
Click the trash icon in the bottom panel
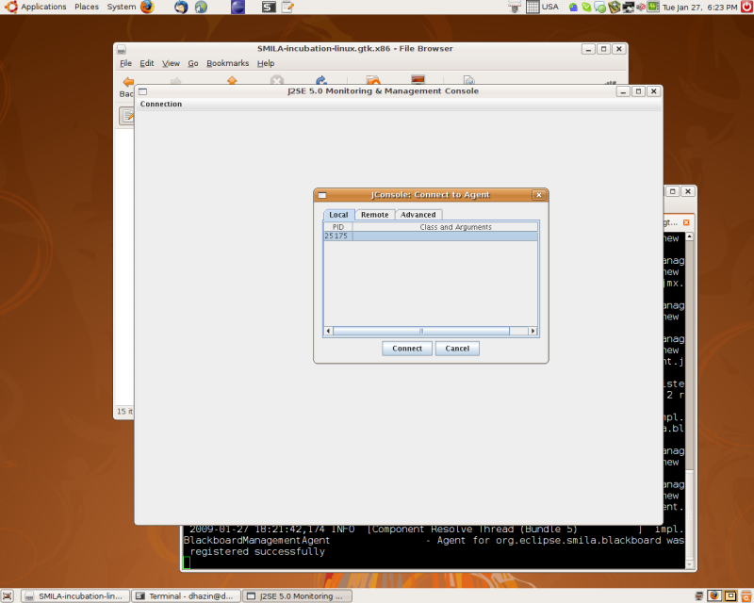pos(746,595)
